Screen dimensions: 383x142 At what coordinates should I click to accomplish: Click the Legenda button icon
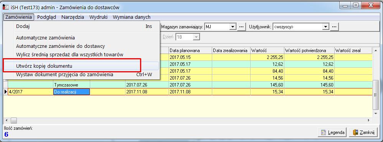tap(324, 132)
